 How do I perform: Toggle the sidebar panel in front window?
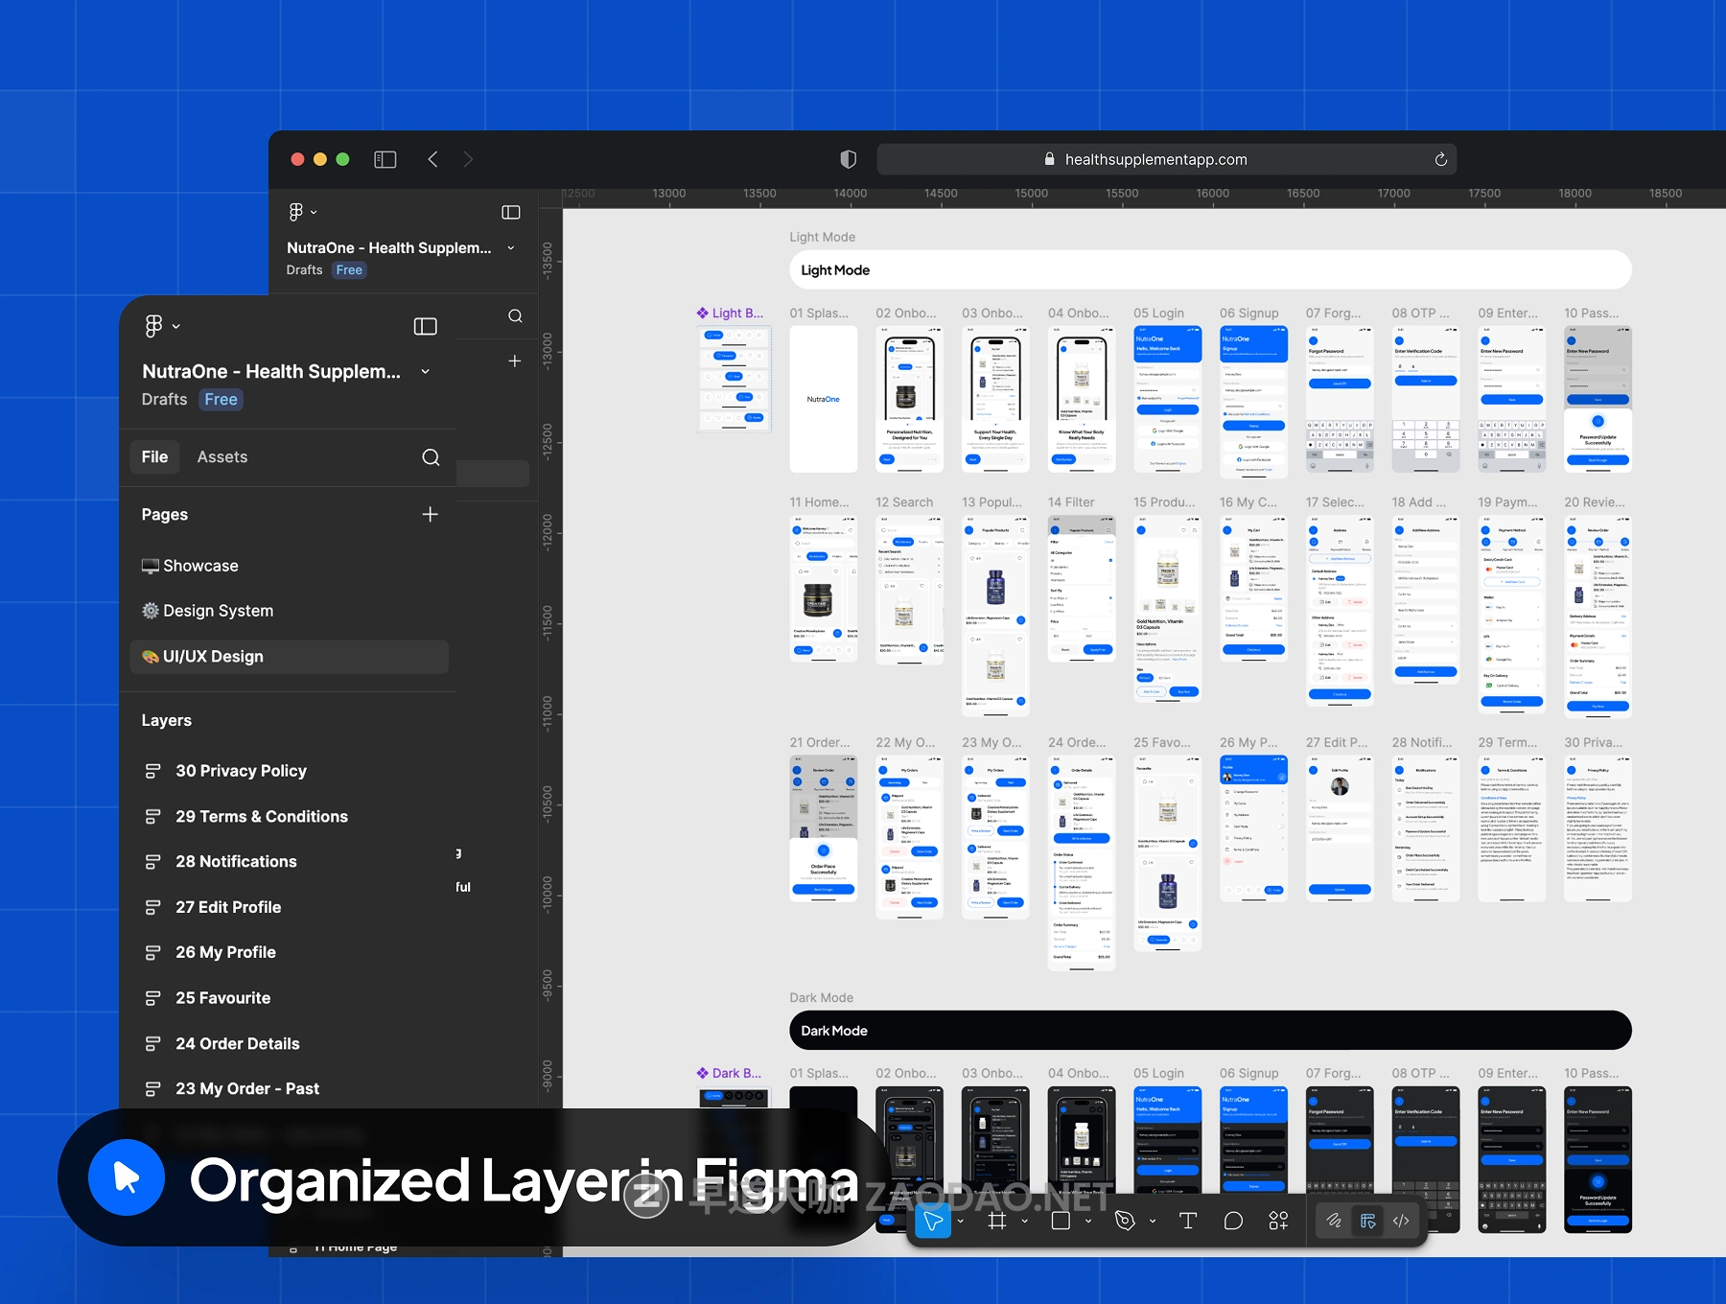click(425, 327)
